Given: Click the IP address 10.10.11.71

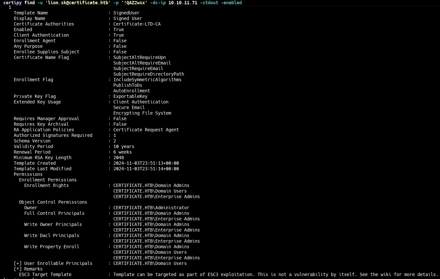Looking at the screenshot, I should point(182,3).
